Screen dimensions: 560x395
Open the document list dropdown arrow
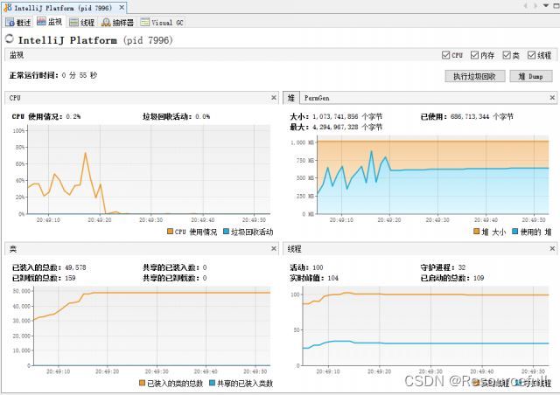tap(546, 6)
